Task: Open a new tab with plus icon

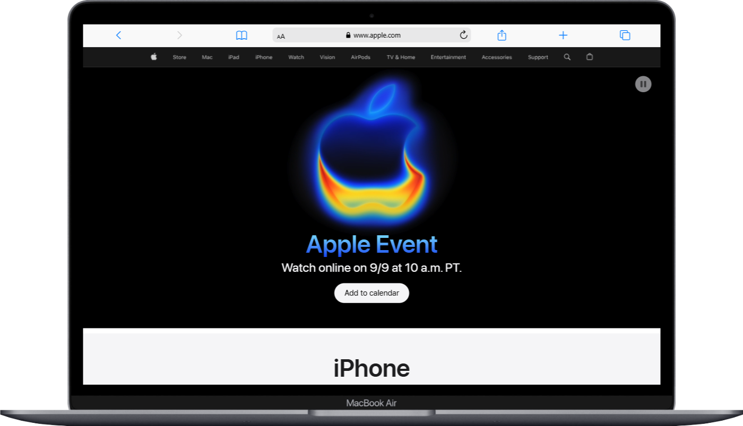Action: tap(563, 35)
